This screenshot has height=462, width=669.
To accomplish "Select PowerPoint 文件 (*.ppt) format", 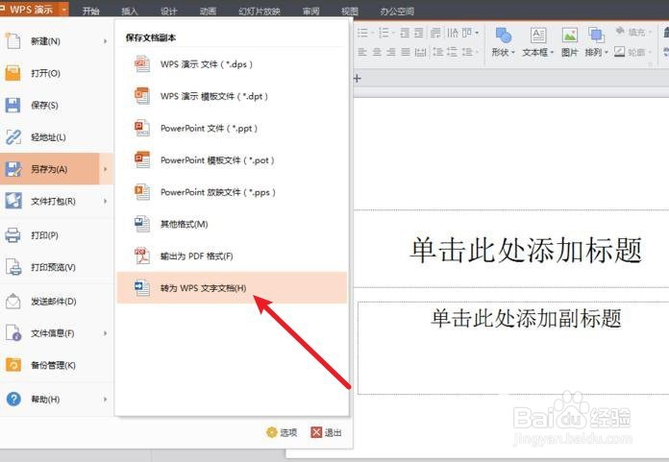I will tap(232, 128).
